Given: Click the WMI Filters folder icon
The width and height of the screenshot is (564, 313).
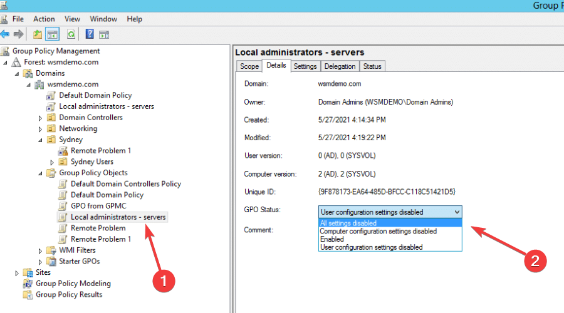Looking at the screenshot, I should click(x=51, y=250).
